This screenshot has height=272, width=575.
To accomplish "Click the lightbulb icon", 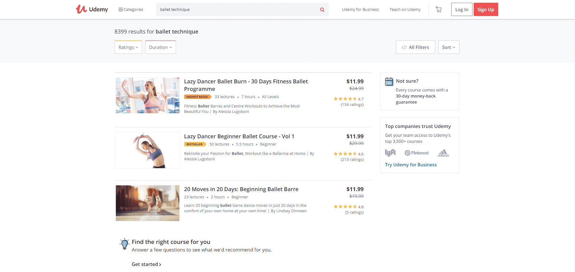I will (124, 244).
